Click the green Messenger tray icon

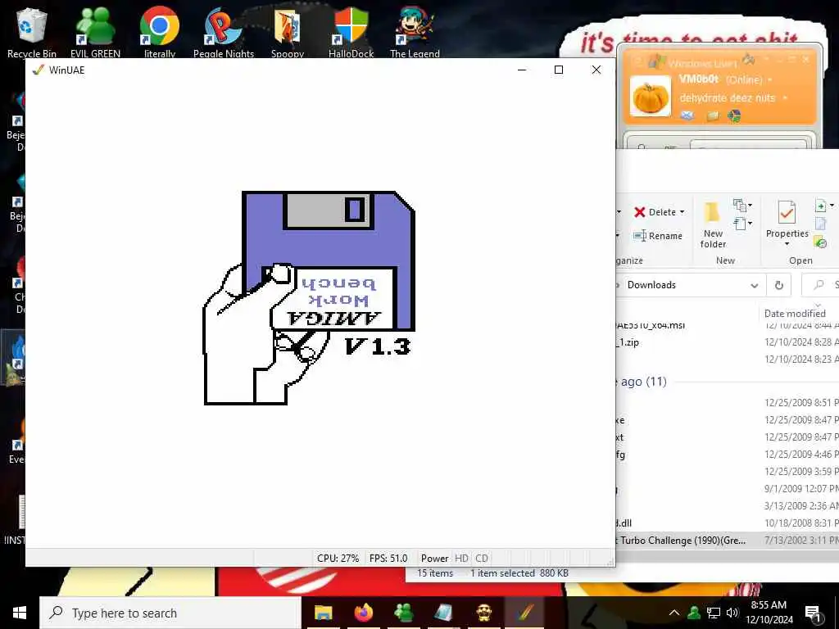coord(694,613)
